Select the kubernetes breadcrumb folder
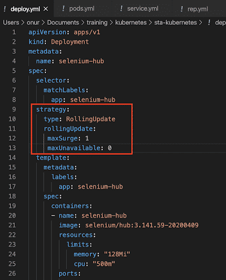Image resolution: width=226 pixels, height=280 pixels. [131, 22]
